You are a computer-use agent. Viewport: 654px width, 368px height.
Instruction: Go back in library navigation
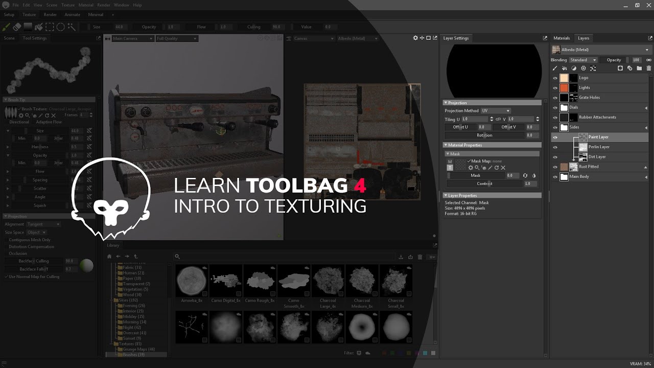118,256
